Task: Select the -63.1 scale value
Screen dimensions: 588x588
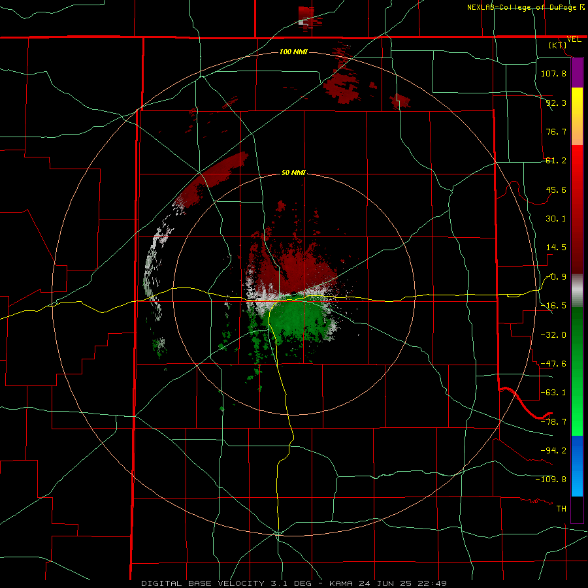Action: 553,393
